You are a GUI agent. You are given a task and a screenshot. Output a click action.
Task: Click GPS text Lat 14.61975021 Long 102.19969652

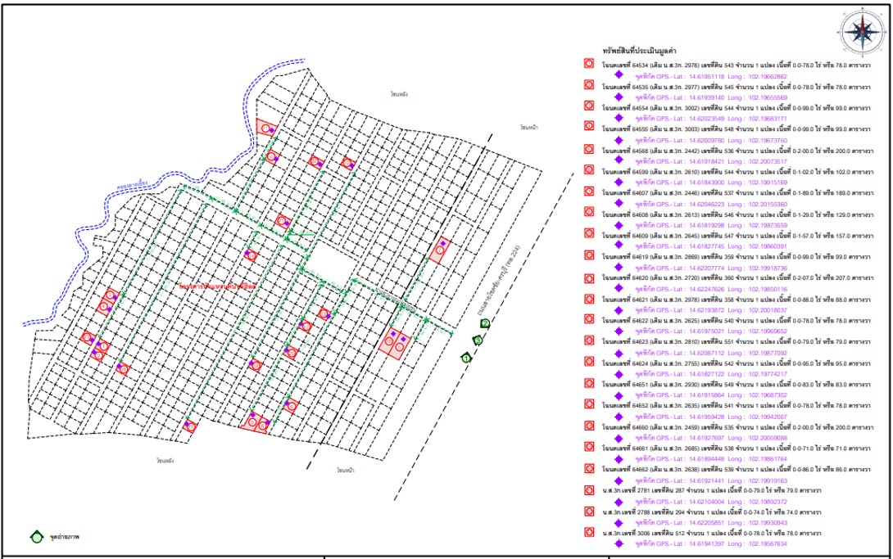(x=711, y=331)
